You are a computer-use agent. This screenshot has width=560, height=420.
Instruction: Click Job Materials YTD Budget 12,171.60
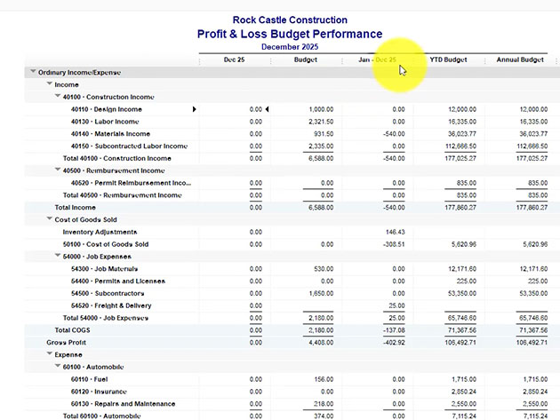(462, 269)
